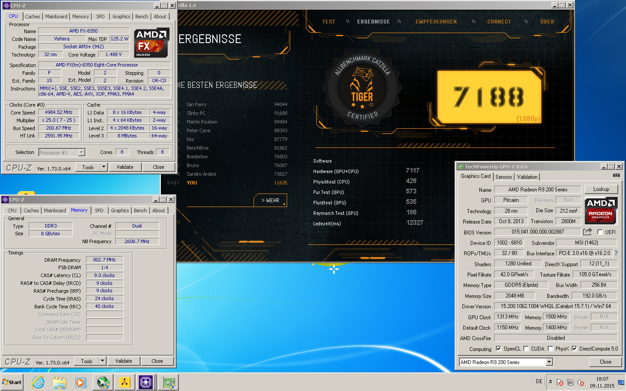Click Validate in the Memory CPU-Z window
Screen dimensions: 626x391
pos(124,361)
